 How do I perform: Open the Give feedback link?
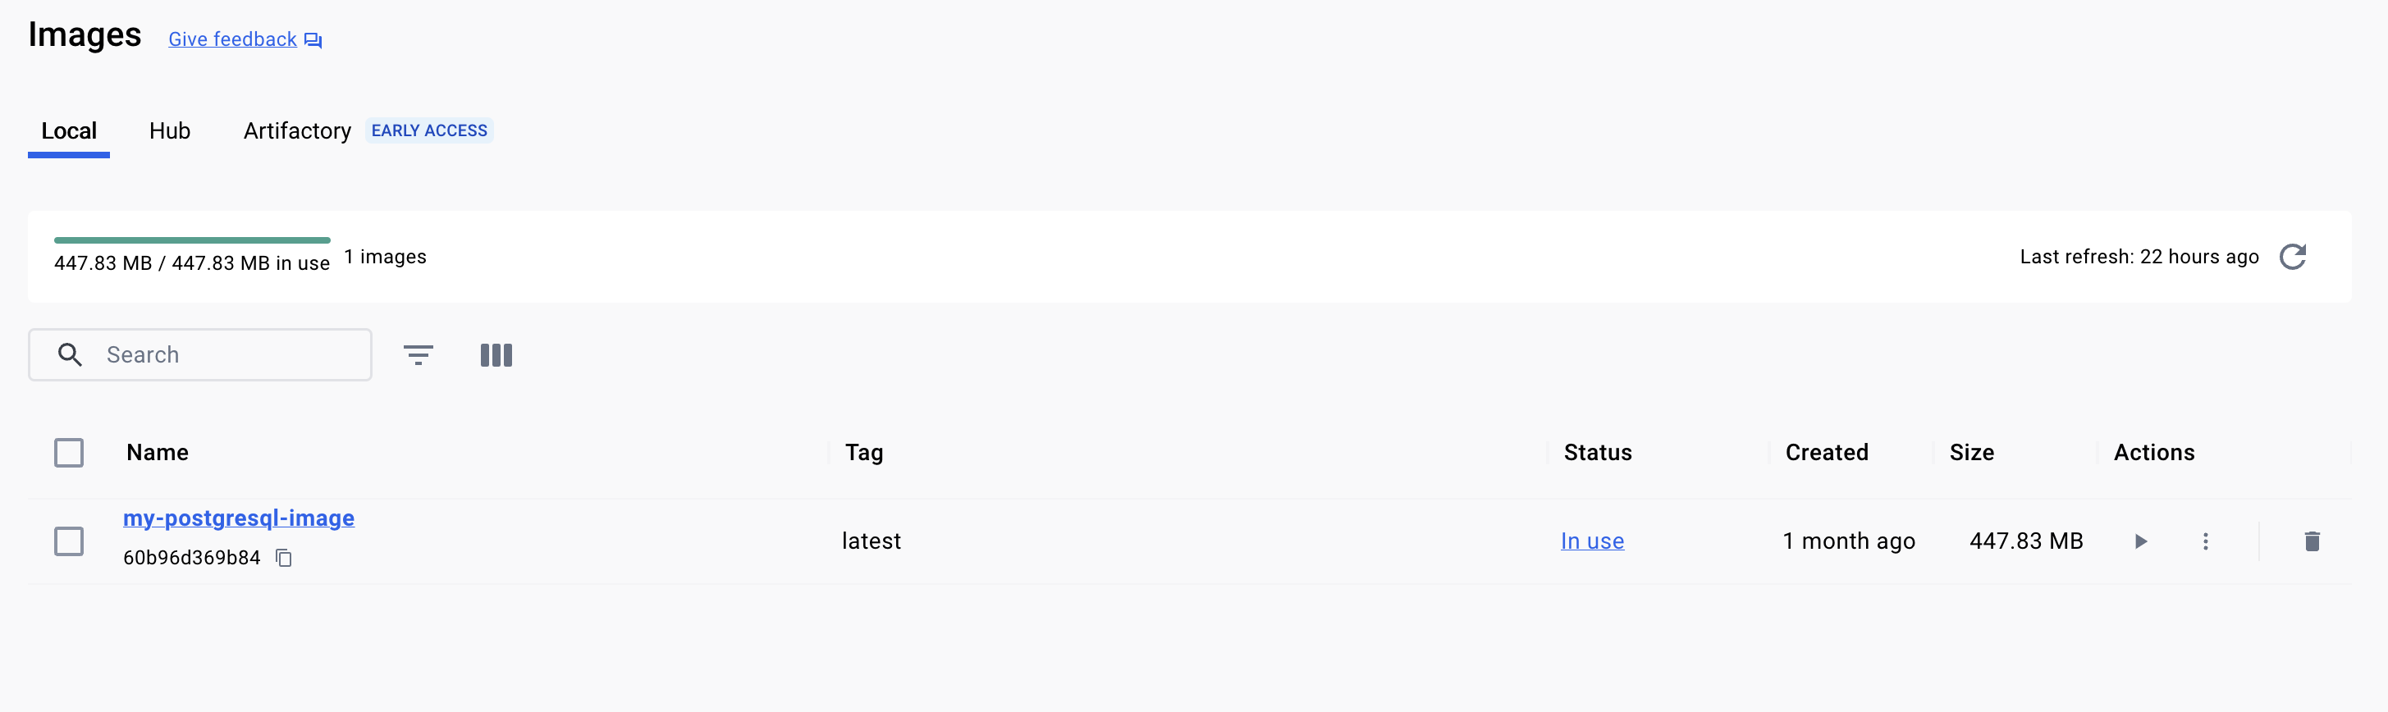pyautogui.click(x=233, y=39)
